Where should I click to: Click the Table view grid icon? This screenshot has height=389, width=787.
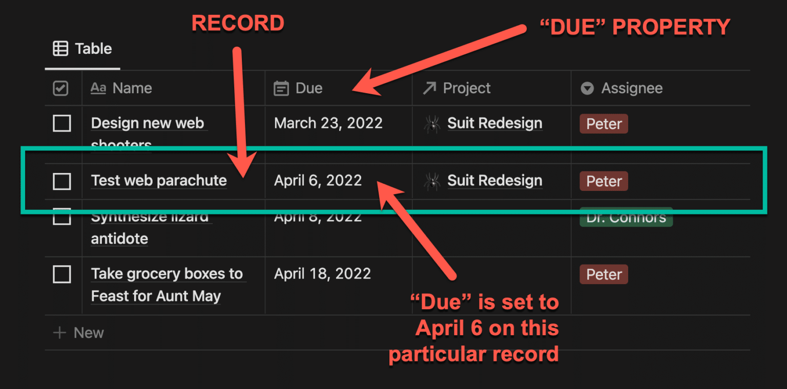tap(61, 48)
